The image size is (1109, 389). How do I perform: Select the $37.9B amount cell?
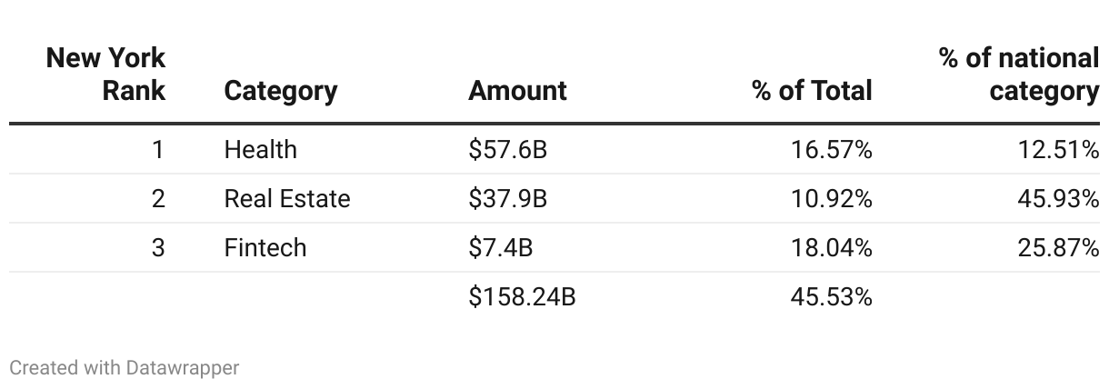[x=507, y=198]
